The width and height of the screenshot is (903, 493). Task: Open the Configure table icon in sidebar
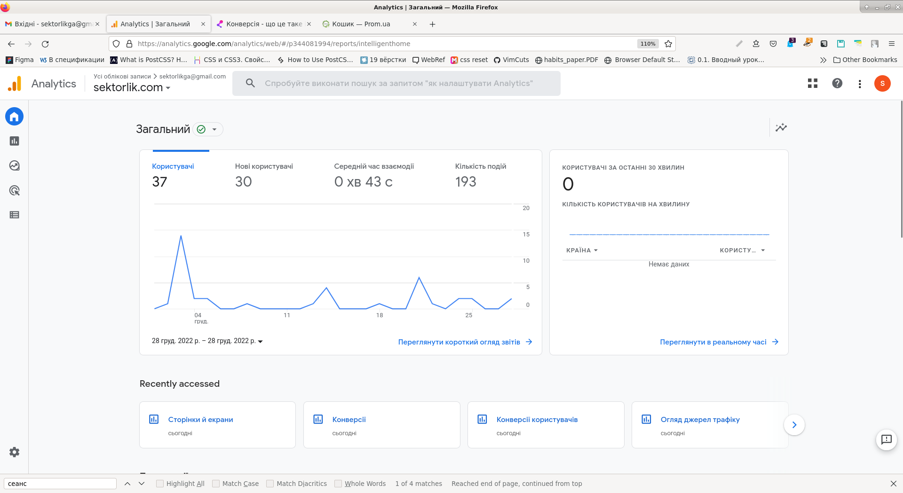14,215
